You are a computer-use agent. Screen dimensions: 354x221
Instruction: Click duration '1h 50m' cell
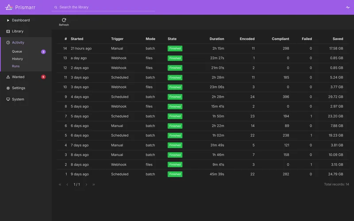pos(218,116)
